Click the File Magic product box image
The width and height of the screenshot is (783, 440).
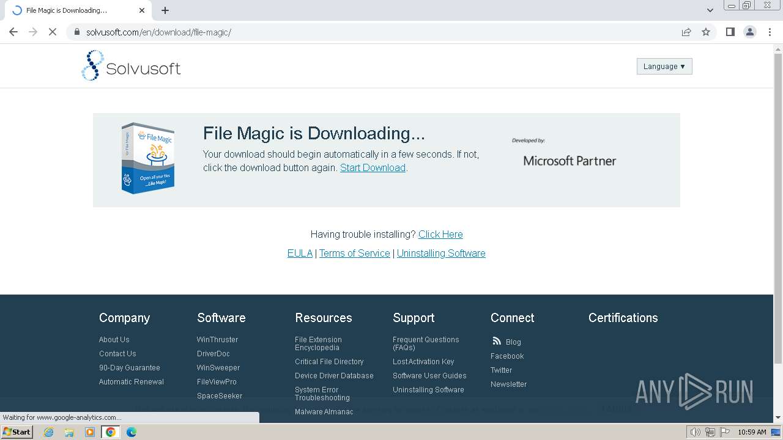coord(148,158)
